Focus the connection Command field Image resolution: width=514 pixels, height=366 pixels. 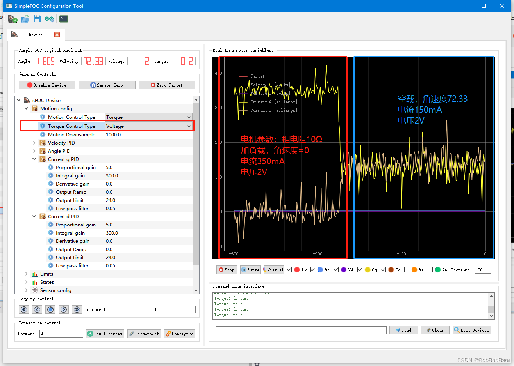61,334
